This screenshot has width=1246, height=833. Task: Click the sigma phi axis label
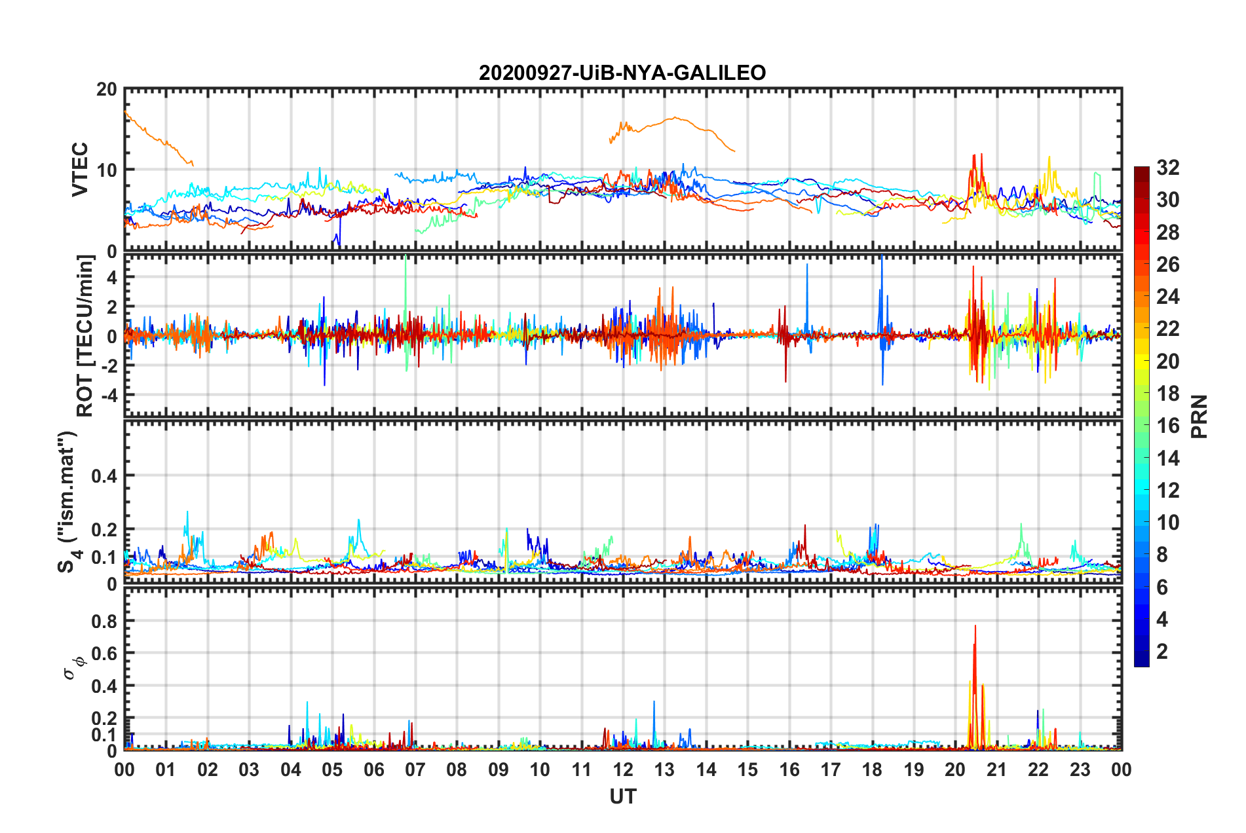74,668
